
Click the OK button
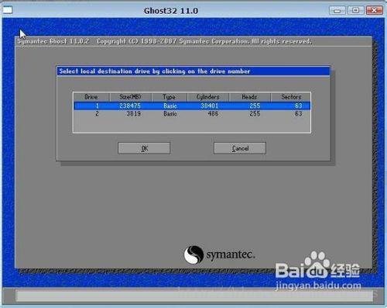144,148
